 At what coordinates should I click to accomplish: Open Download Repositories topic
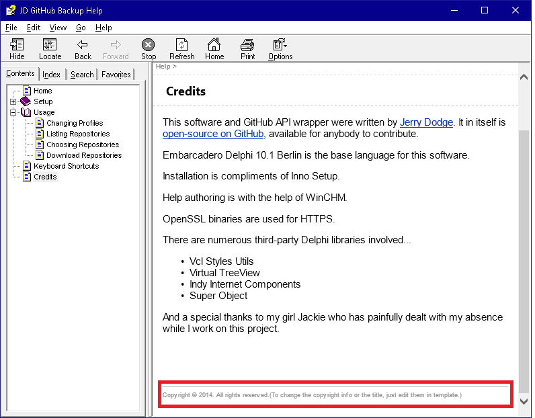[x=84, y=155]
